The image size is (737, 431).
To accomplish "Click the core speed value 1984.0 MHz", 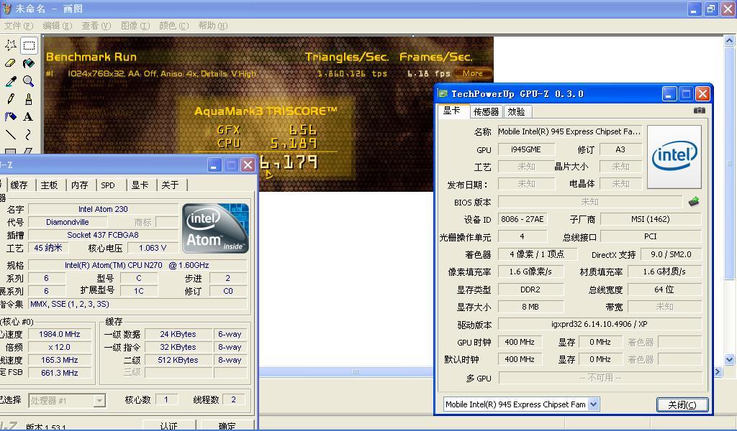I will click(x=59, y=334).
